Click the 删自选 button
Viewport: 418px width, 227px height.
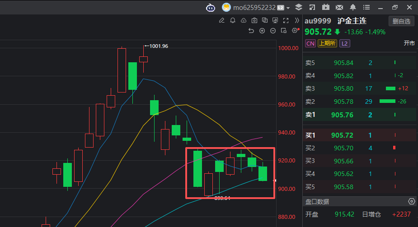(x=401, y=21)
